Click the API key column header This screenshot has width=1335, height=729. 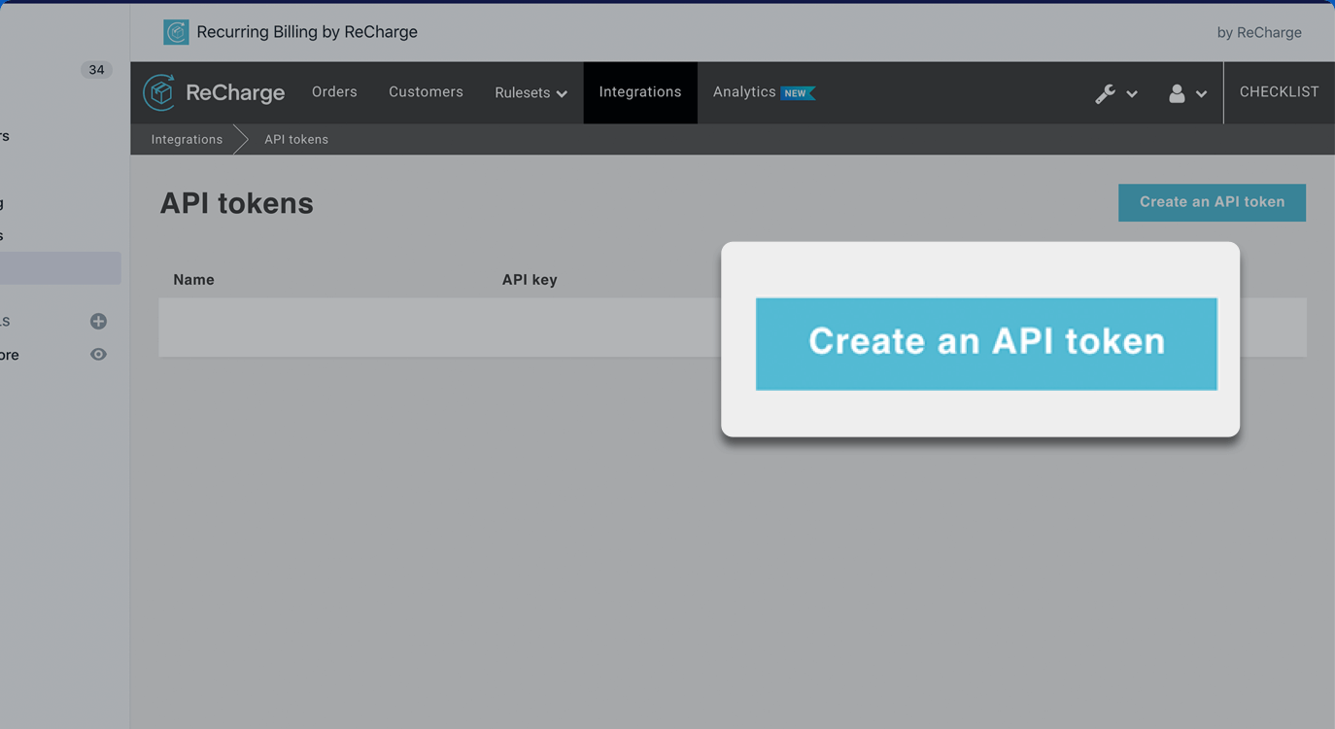[530, 280]
